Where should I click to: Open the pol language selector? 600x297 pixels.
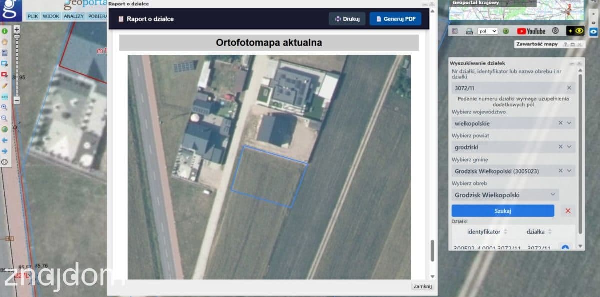488,31
